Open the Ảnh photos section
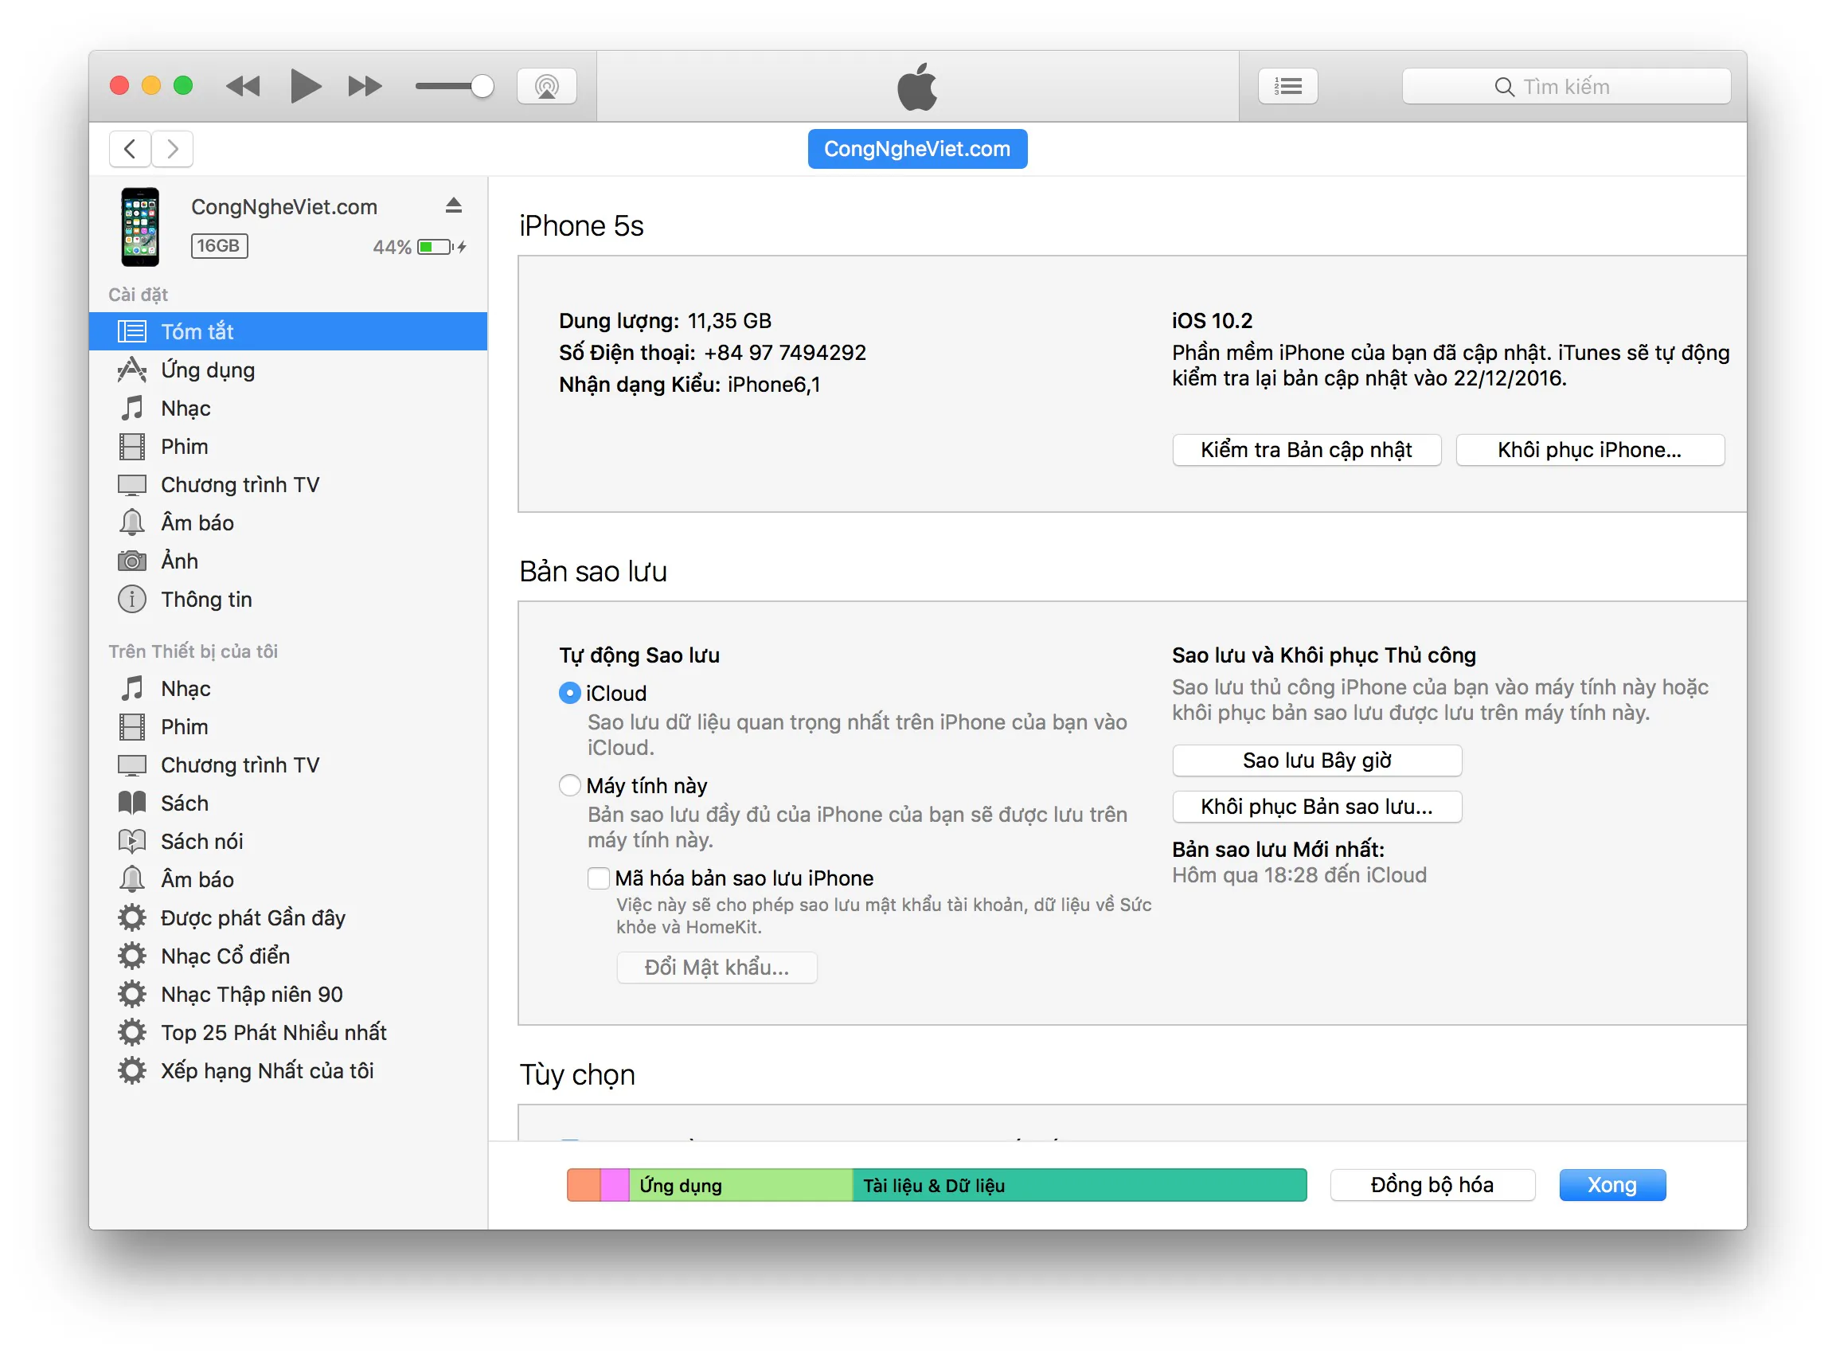The width and height of the screenshot is (1836, 1357). 288,561
